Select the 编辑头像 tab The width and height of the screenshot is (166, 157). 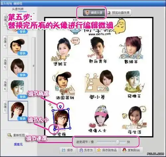pyautogui.click(x=94, y=13)
